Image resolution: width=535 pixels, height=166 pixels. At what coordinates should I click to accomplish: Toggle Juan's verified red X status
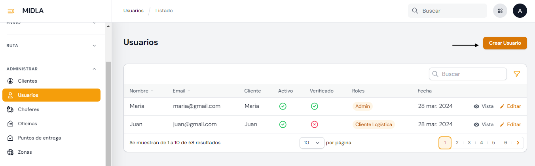pyautogui.click(x=315, y=124)
